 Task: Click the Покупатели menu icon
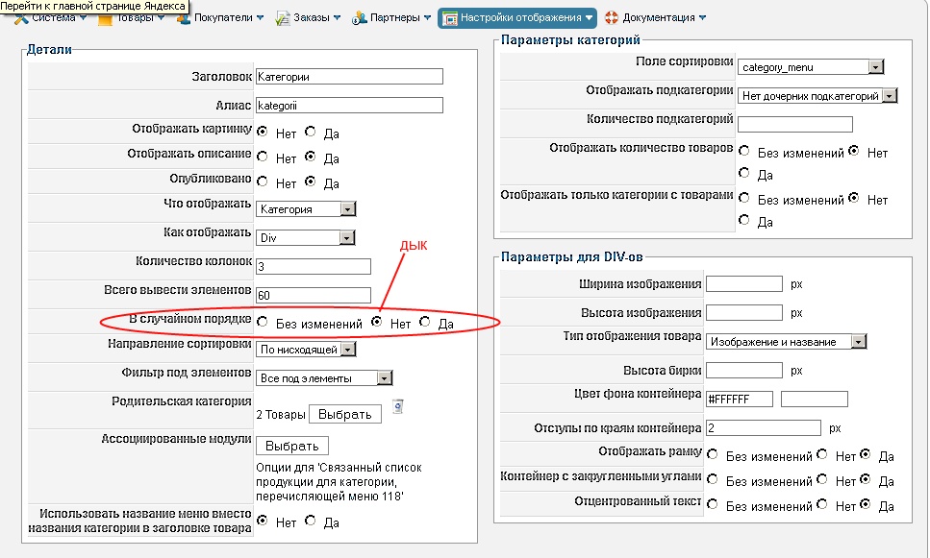[183, 18]
